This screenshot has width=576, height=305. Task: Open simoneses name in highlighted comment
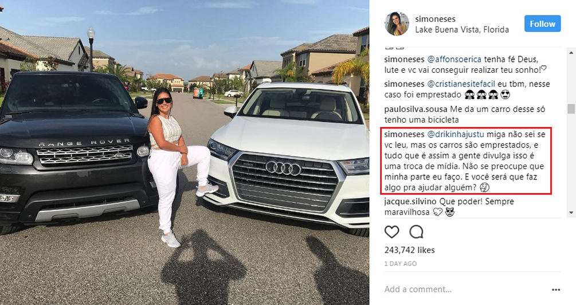point(404,135)
